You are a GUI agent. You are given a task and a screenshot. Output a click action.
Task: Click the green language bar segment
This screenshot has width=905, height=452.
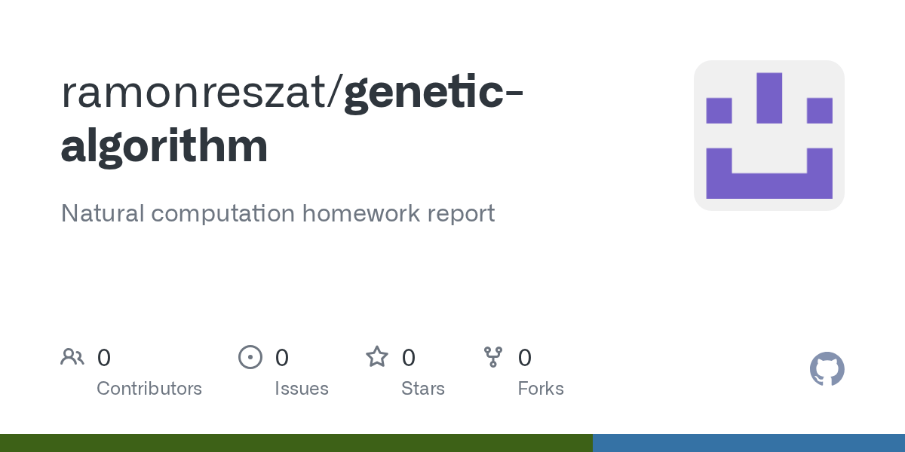point(296,443)
